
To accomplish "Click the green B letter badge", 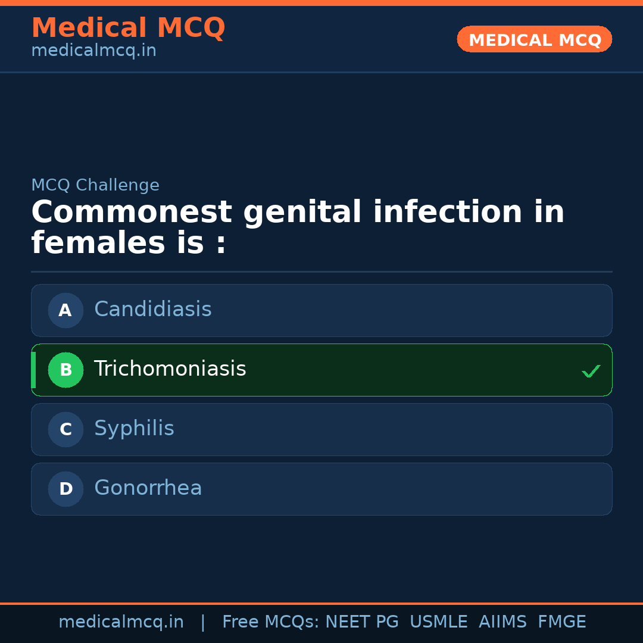I will click(65, 370).
